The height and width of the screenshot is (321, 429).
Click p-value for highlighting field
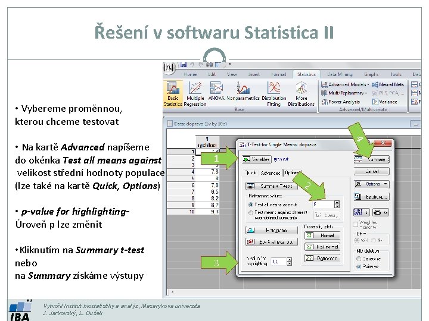click(x=279, y=262)
